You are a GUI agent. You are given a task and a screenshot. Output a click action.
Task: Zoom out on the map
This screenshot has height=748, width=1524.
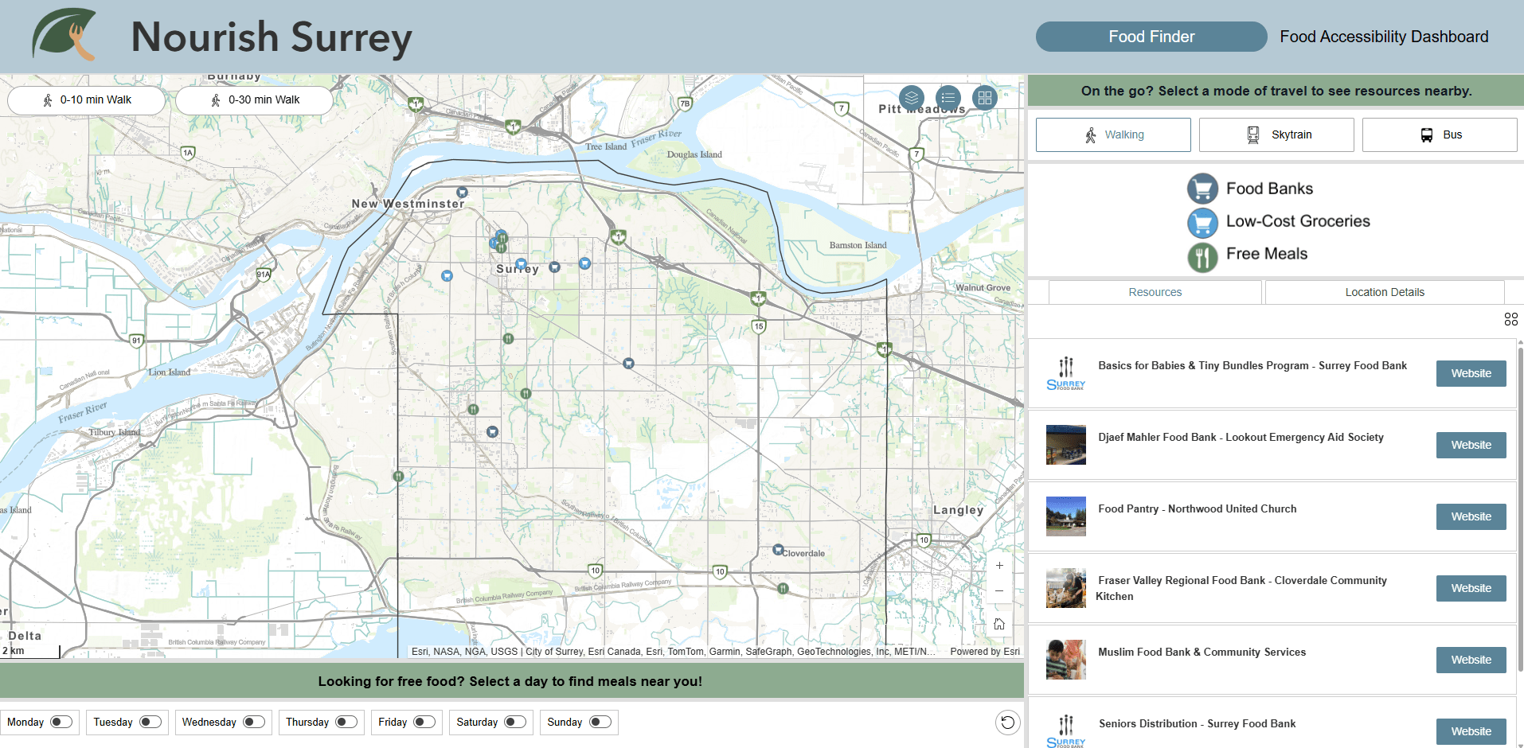click(x=999, y=591)
